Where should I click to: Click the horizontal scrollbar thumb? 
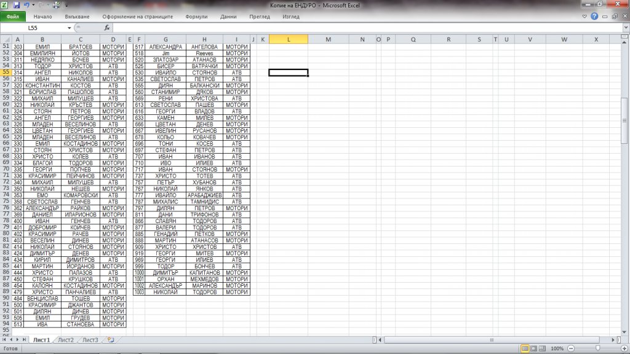tap(492, 339)
